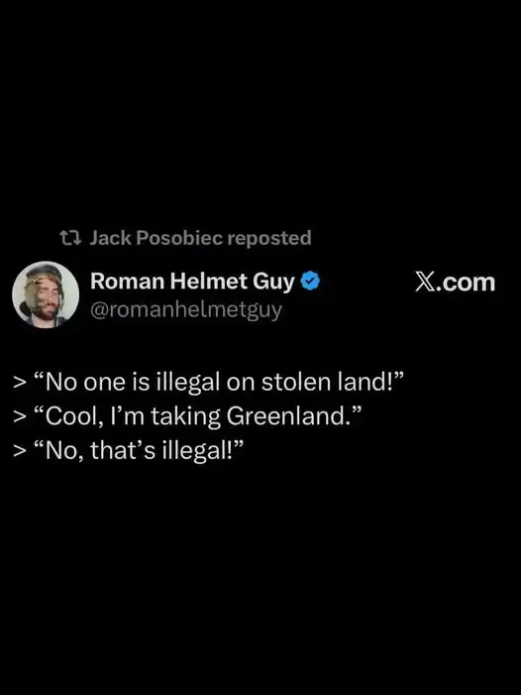Click the blue verified checkmark badge
Viewport: 521px width, 695px height.
310,281
